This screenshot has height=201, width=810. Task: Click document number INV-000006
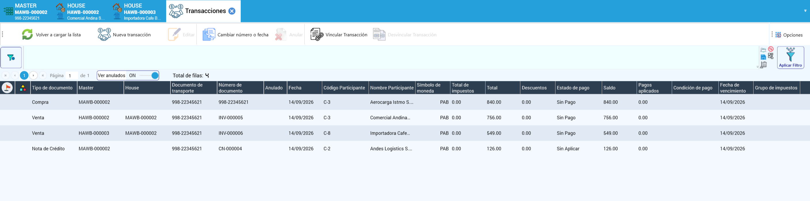[x=230, y=133]
